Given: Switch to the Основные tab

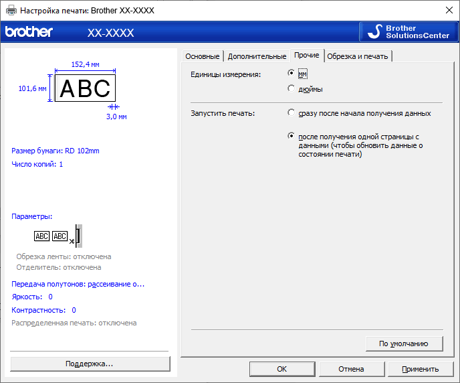Looking at the screenshot, I should 202,56.
